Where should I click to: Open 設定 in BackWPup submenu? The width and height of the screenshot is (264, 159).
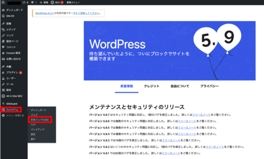click(x=33, y=134)
